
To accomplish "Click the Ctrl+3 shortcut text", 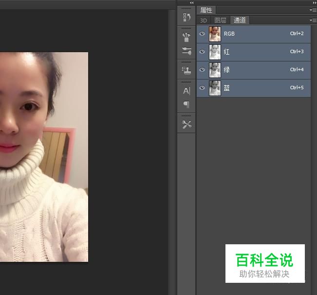I will [297, 51].
